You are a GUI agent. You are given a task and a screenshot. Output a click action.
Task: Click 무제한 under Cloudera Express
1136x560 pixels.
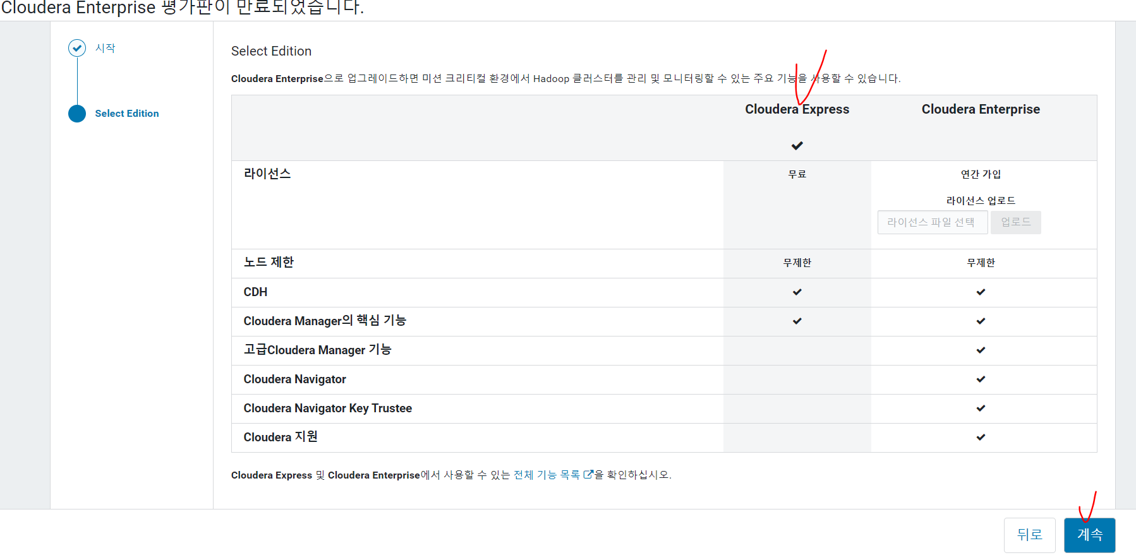pyautogui.click(x=797, y=263)
